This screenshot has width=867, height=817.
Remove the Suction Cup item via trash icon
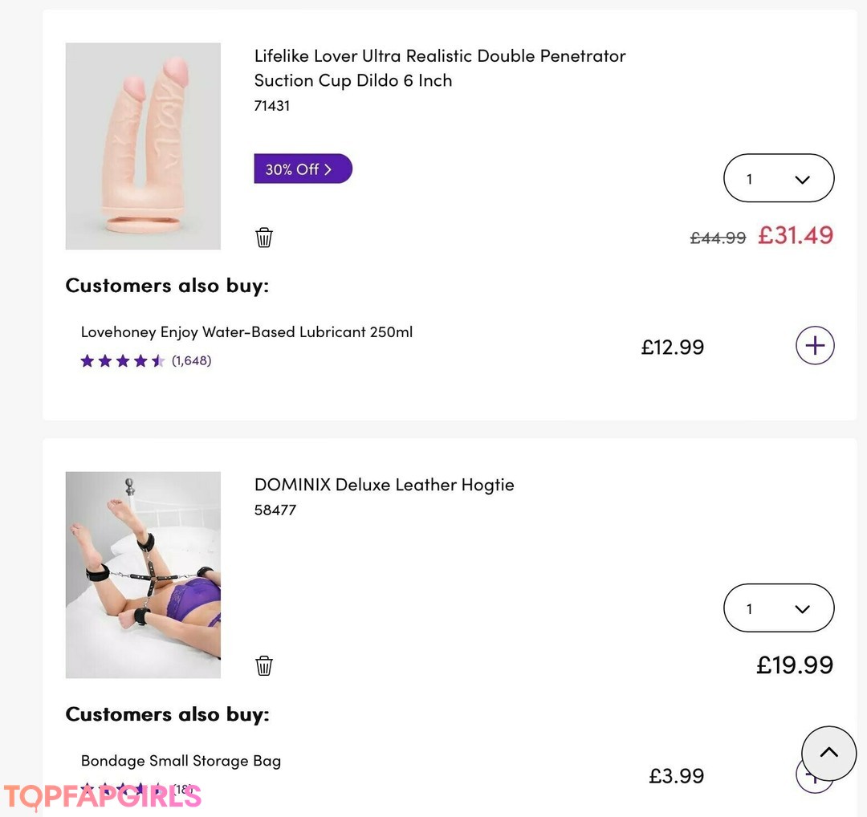point(264,238)
